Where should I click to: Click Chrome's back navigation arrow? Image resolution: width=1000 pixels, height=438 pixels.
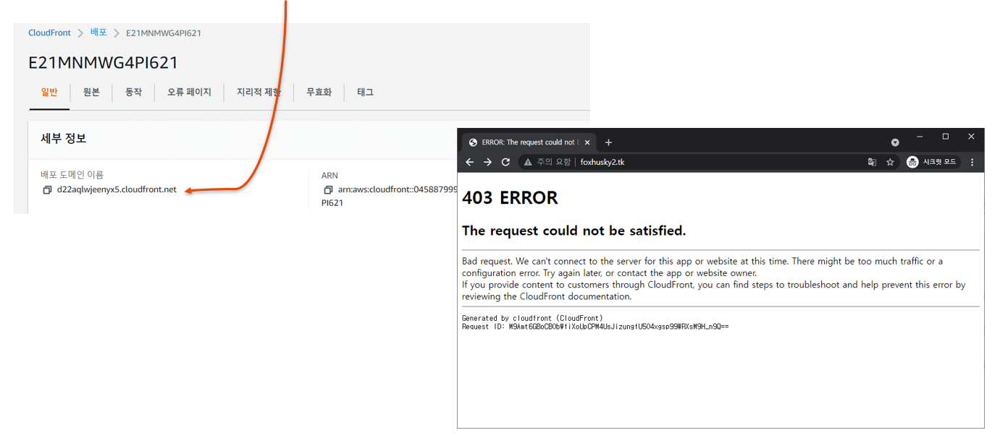pyautogui.click(x=471, y=162)
